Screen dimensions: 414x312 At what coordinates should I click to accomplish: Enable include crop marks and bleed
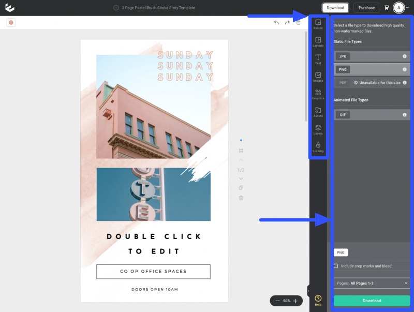tap(336, 266)
